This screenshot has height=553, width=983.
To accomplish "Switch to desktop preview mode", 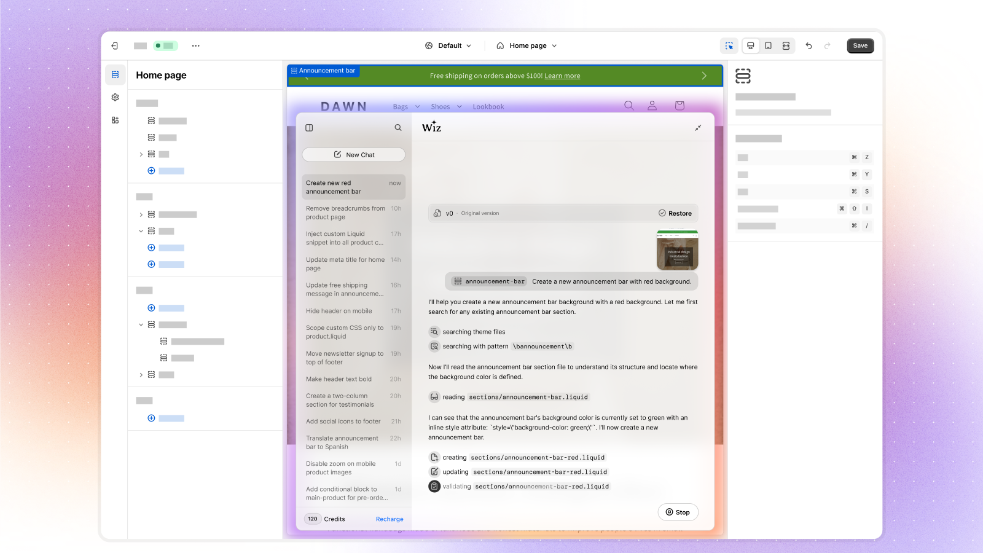I will point(750,45).
